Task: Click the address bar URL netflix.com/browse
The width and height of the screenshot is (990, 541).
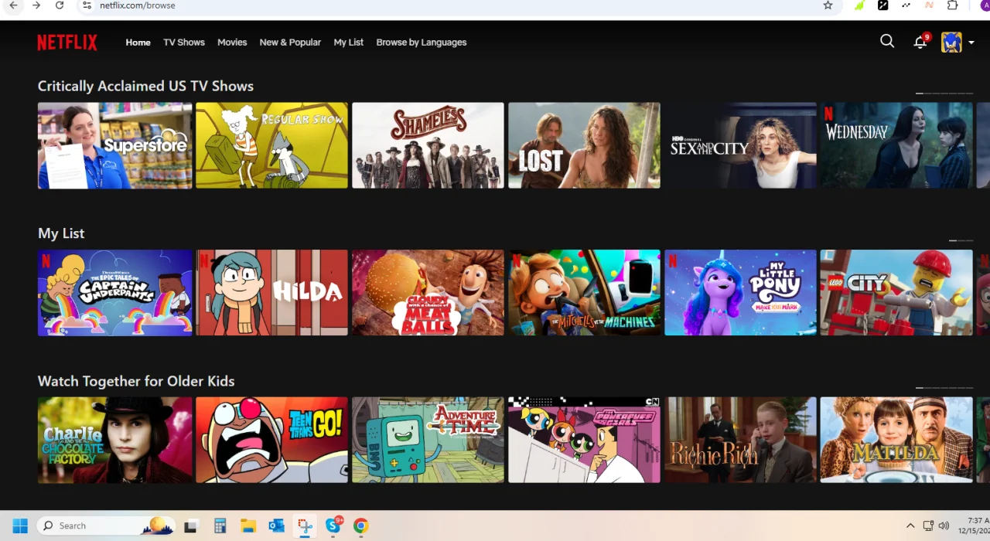Action: click(138, 5)
